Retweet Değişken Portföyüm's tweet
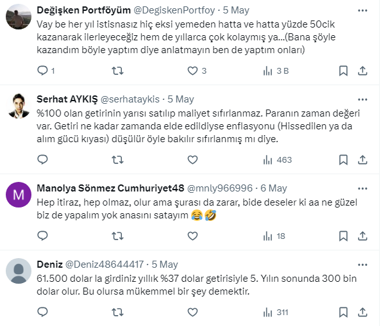 point(117,70)
